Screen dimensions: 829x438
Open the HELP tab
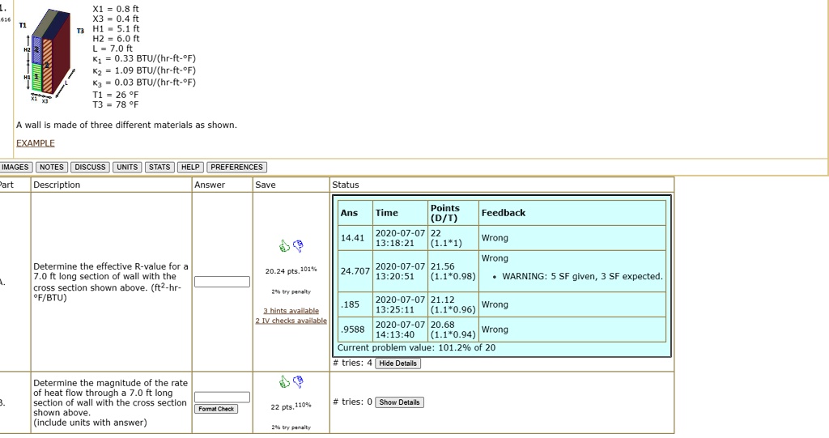click(x=190, y=168)
